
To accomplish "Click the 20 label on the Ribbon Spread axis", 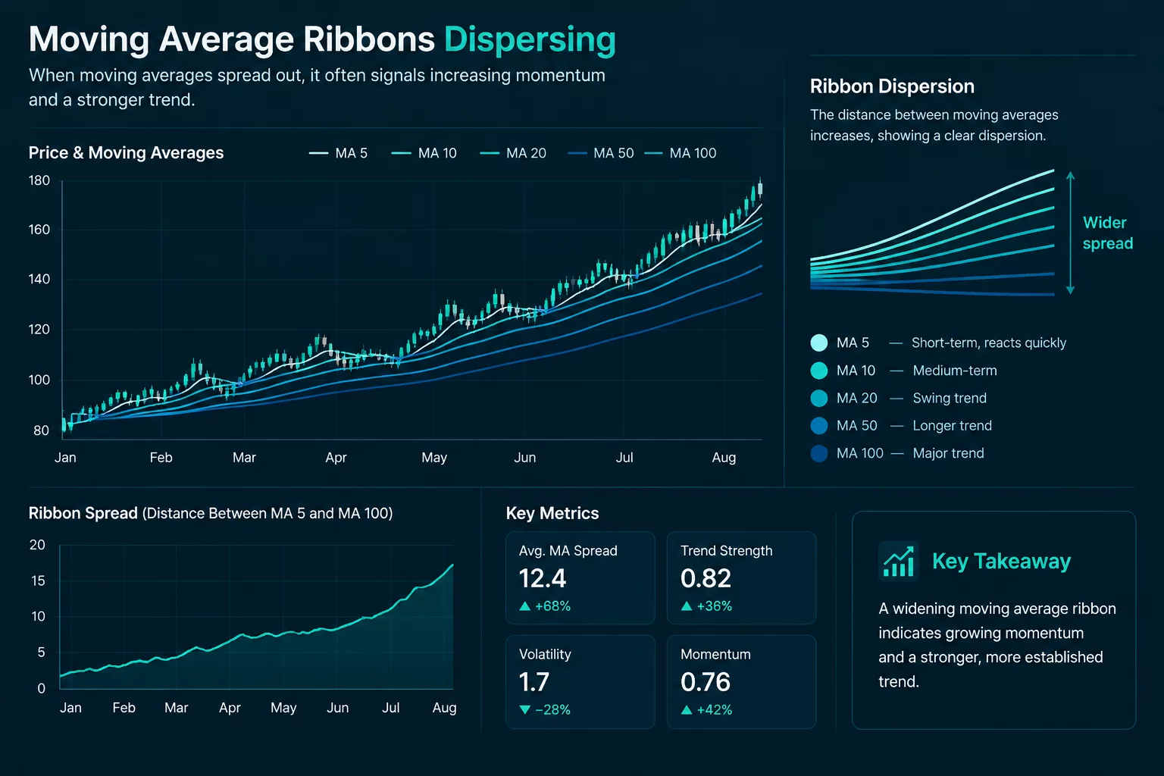I will 37,545.
